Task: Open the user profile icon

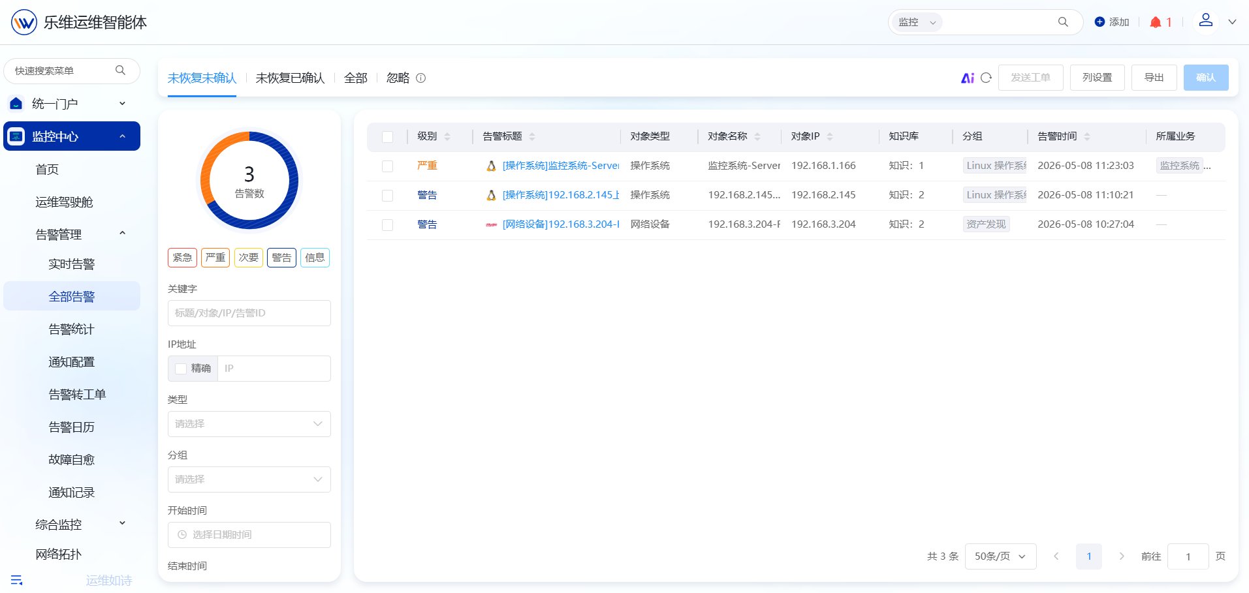Action: (x=1206, y=20)
